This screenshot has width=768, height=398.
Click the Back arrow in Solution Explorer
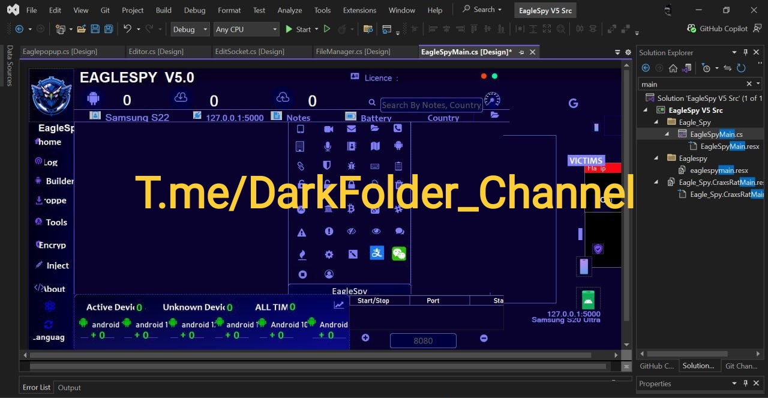click(x=646, y=68)
